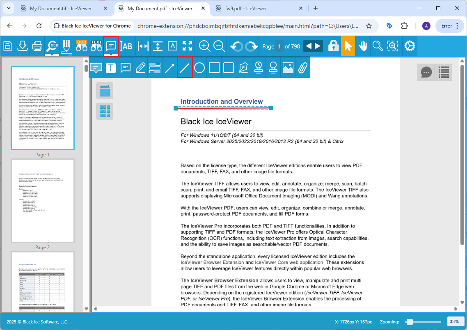The height and width of the screenshot is (330, 467).
Task: Zoom out with the minus magnifier
Action: (x=219, y=46)
